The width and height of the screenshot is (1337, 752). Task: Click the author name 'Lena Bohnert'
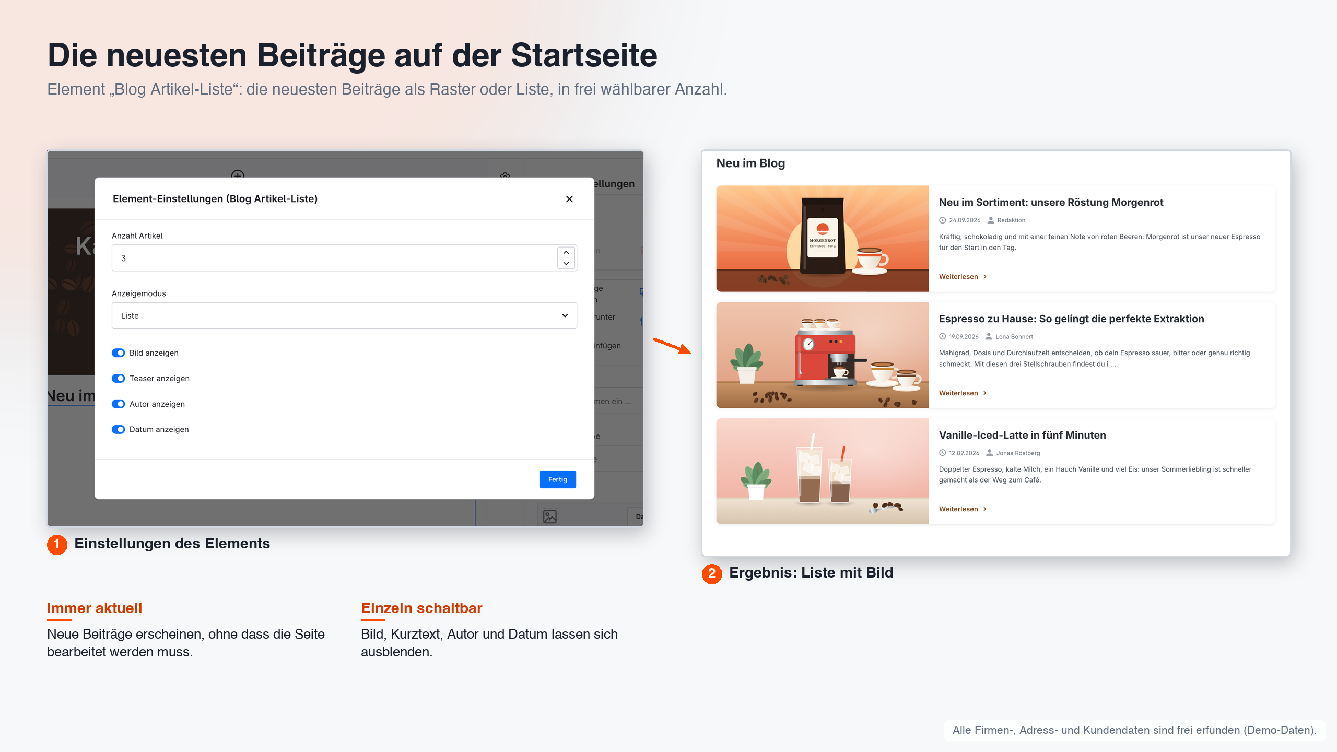click(1014, 337)
